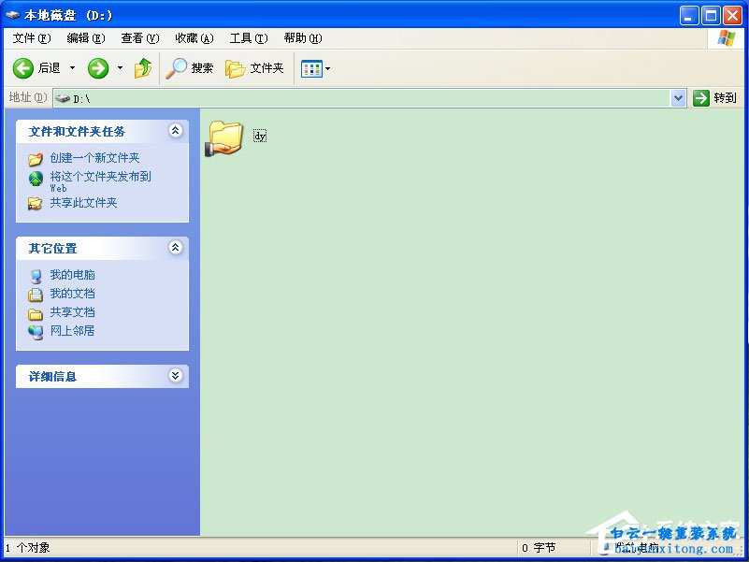The height and width of the screenshot is (562, 749).
Task: Open the Views dropdown button
Action: click(x=315, y=68)
